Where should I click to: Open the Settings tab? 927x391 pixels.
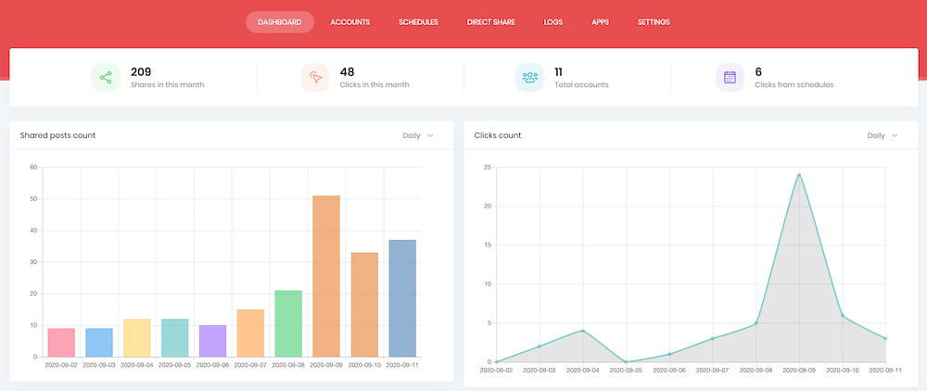[x=654, y=22]
